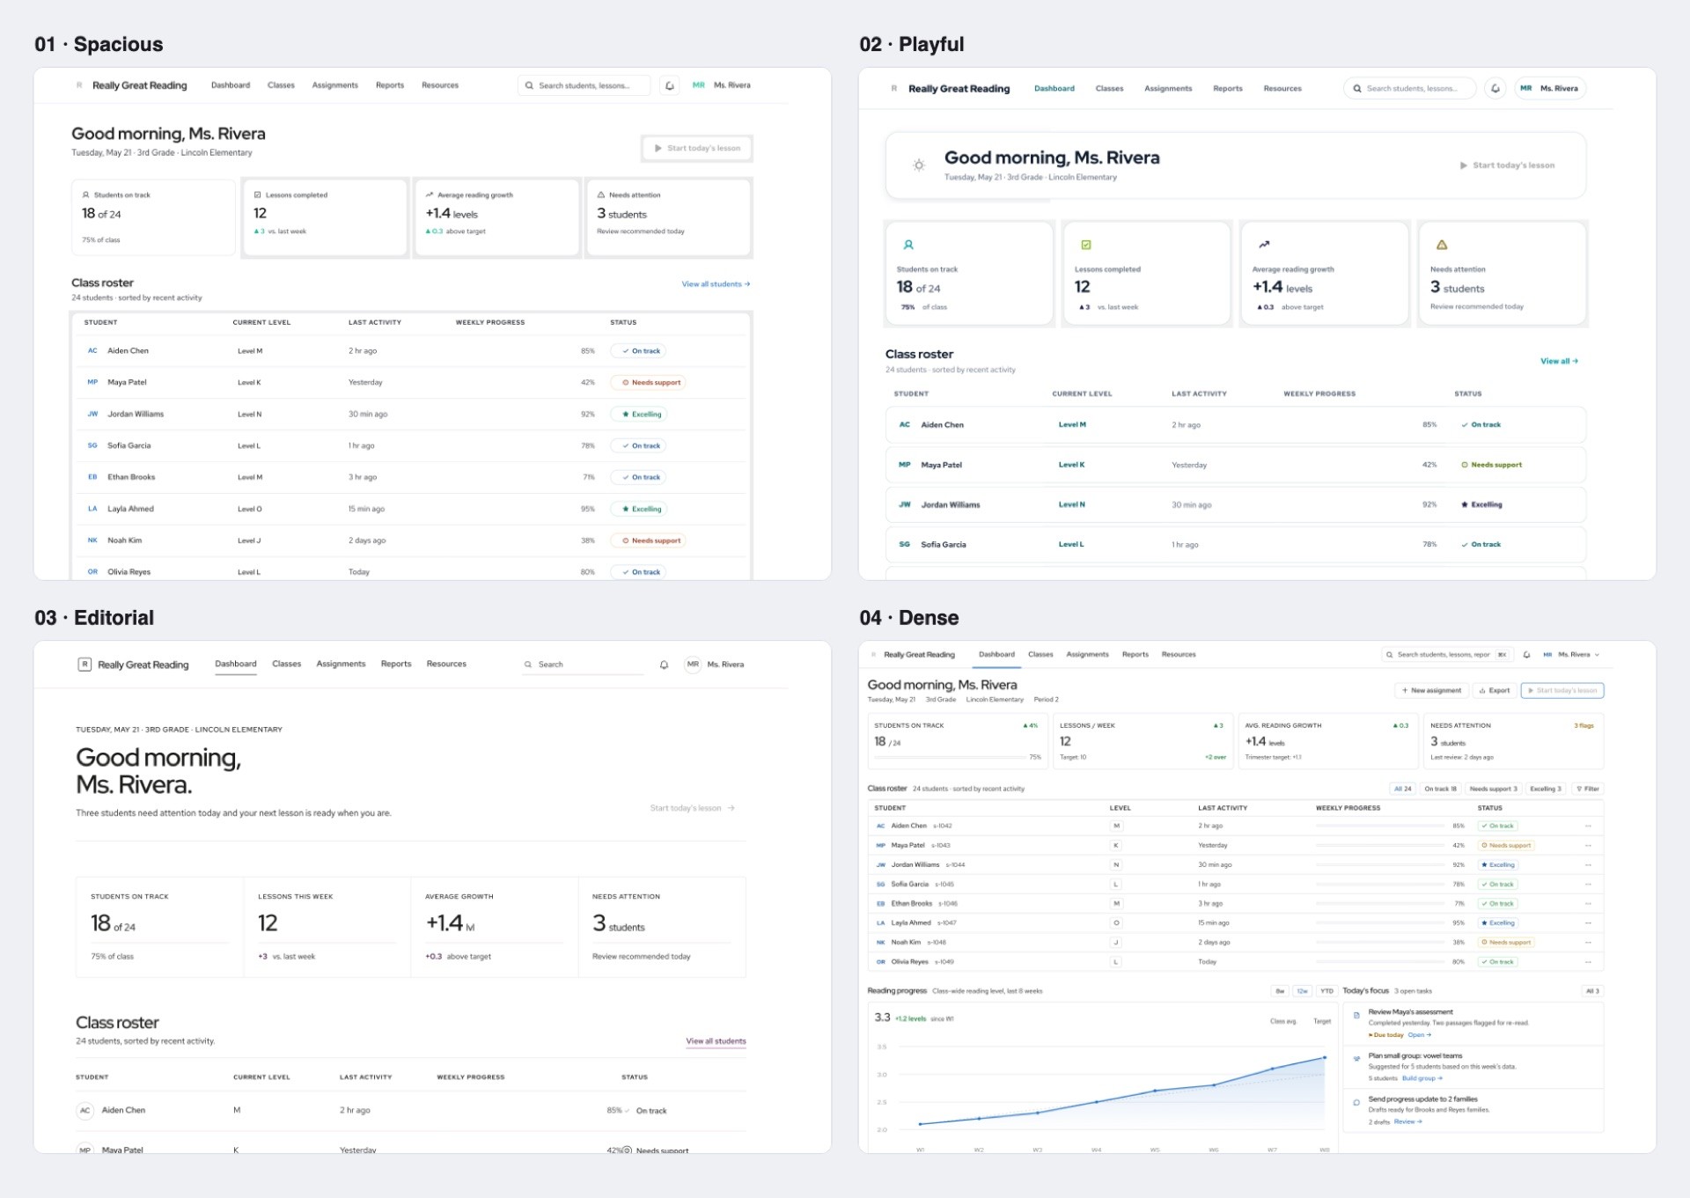The height and width of the screenshot is (1198, 1690).
Task: Click warning triangle icon in Playful Needs attention card
Action: tap(1442, 245)
